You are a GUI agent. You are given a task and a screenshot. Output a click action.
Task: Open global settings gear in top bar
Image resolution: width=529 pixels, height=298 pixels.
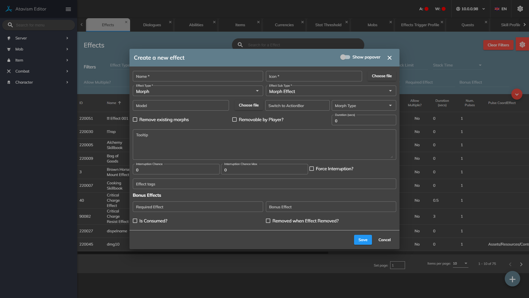pos(520,9)
